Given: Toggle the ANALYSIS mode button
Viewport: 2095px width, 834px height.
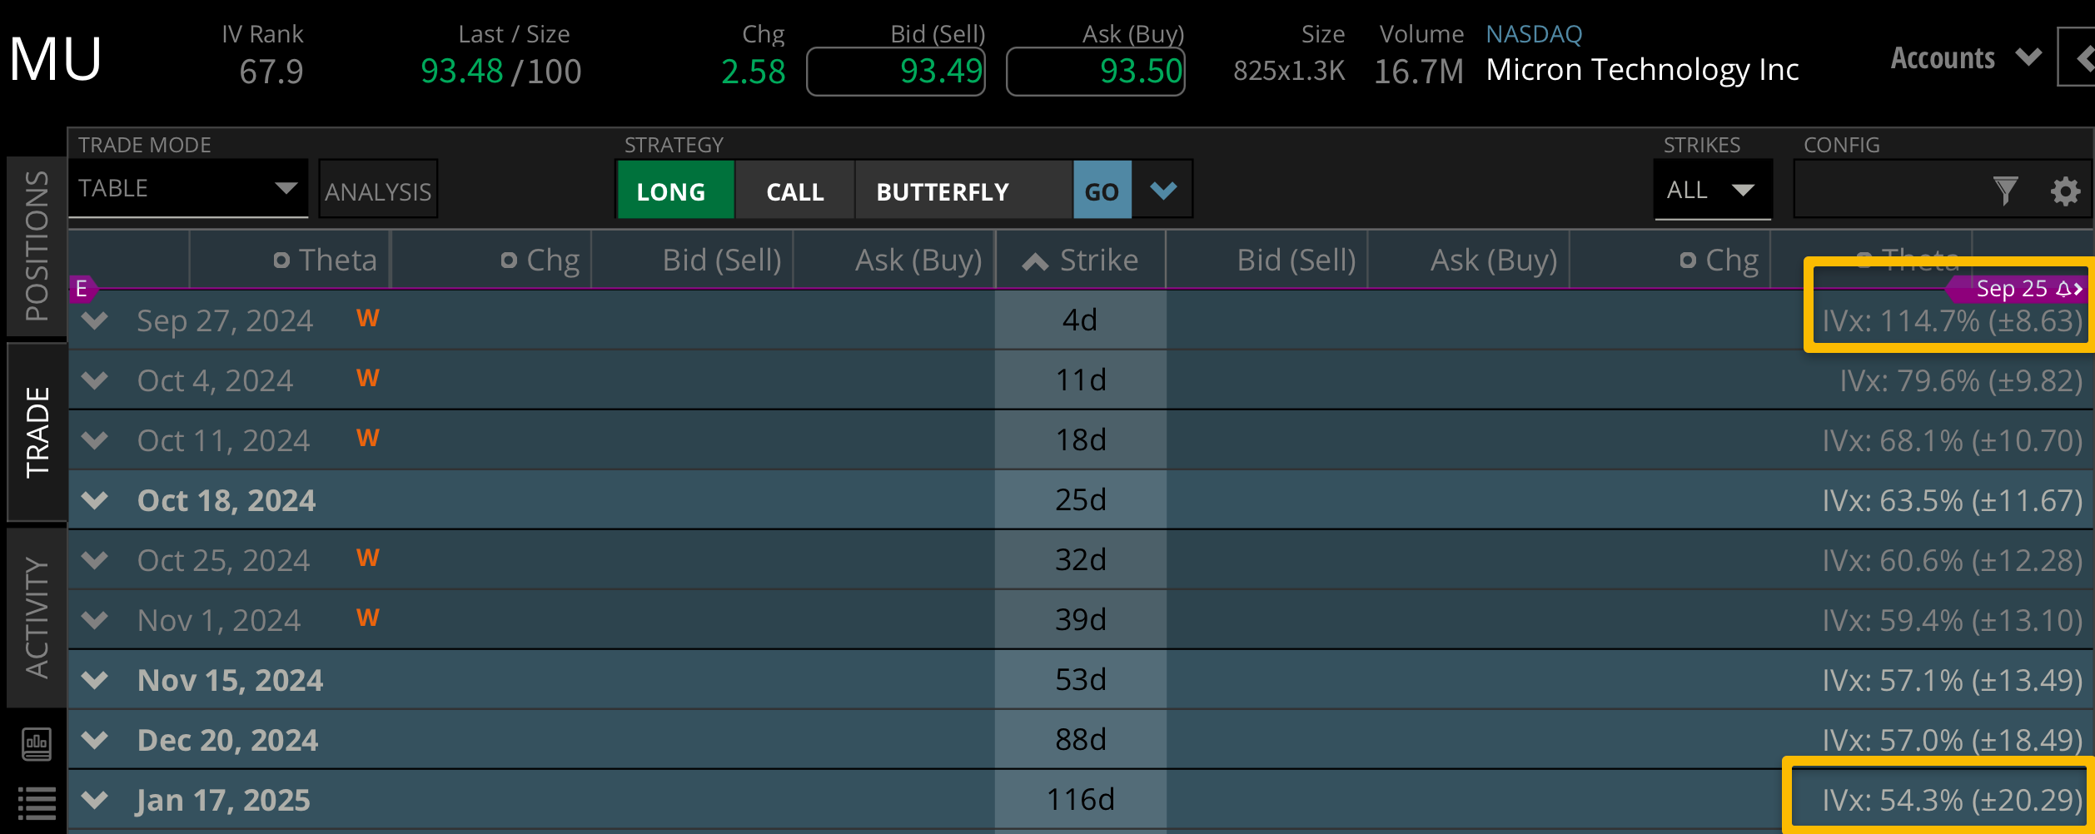Looking at the screenshot, I should (378, 191).
